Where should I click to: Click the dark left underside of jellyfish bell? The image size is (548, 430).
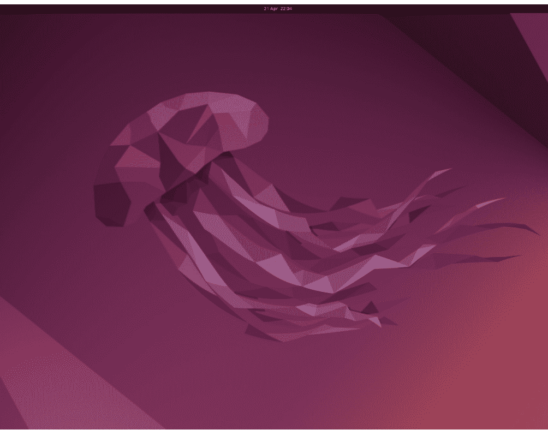(x=112, y=202)
